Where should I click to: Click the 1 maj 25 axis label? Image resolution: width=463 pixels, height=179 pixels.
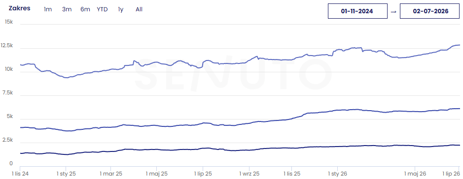pos(157,174)
